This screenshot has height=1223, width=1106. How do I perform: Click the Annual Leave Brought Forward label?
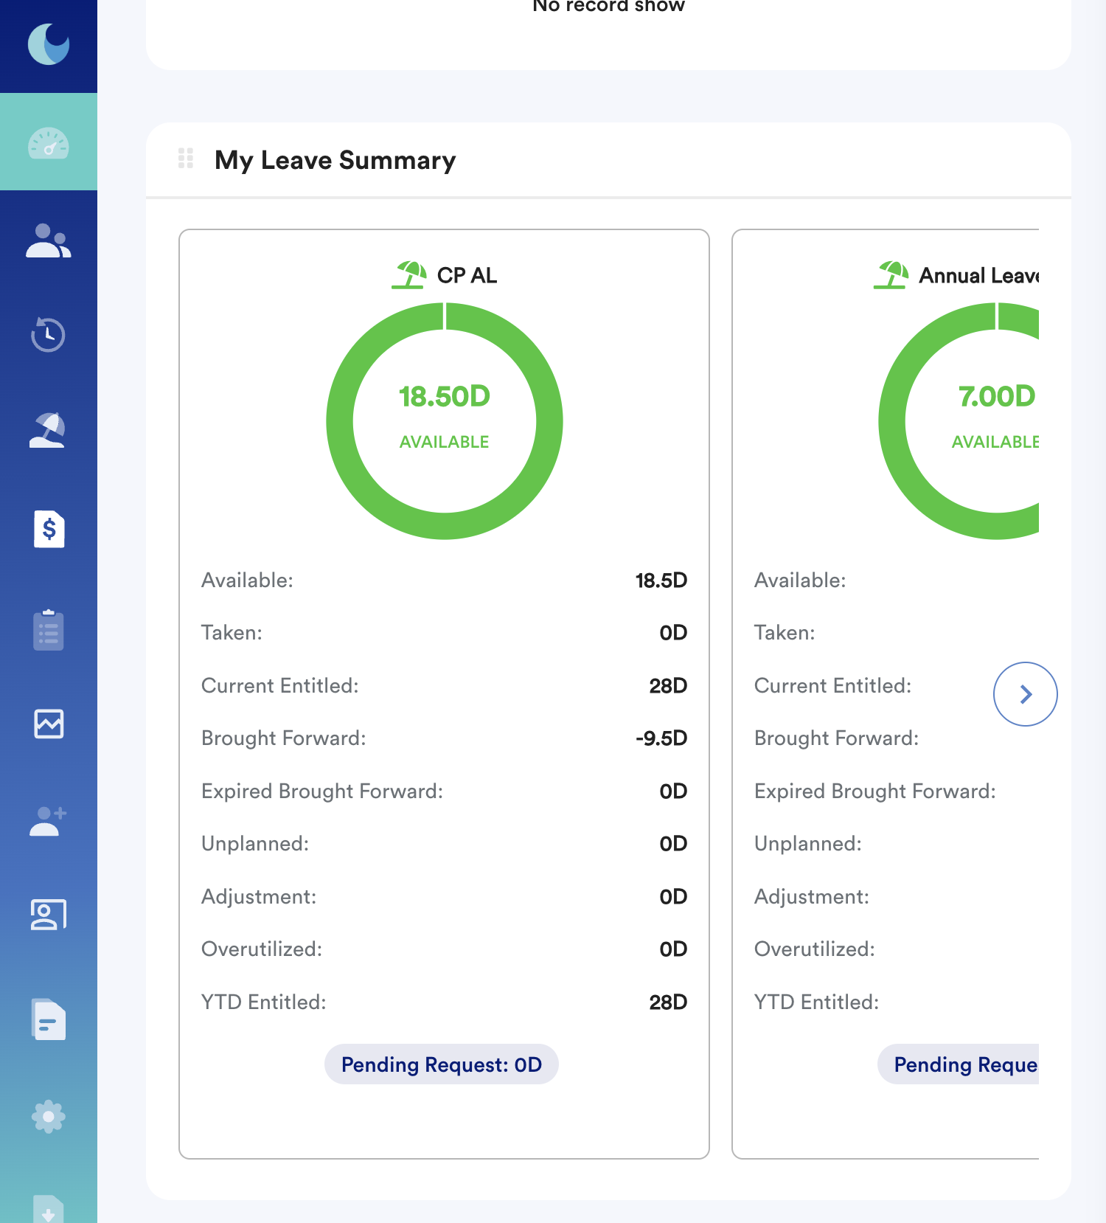click(x=837, y=738)
